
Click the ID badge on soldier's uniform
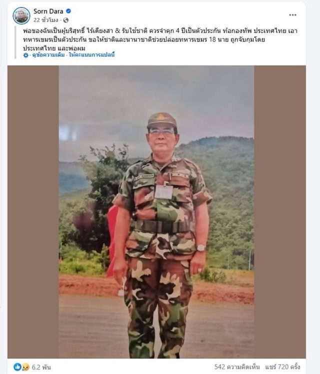[x=163, y=191]
